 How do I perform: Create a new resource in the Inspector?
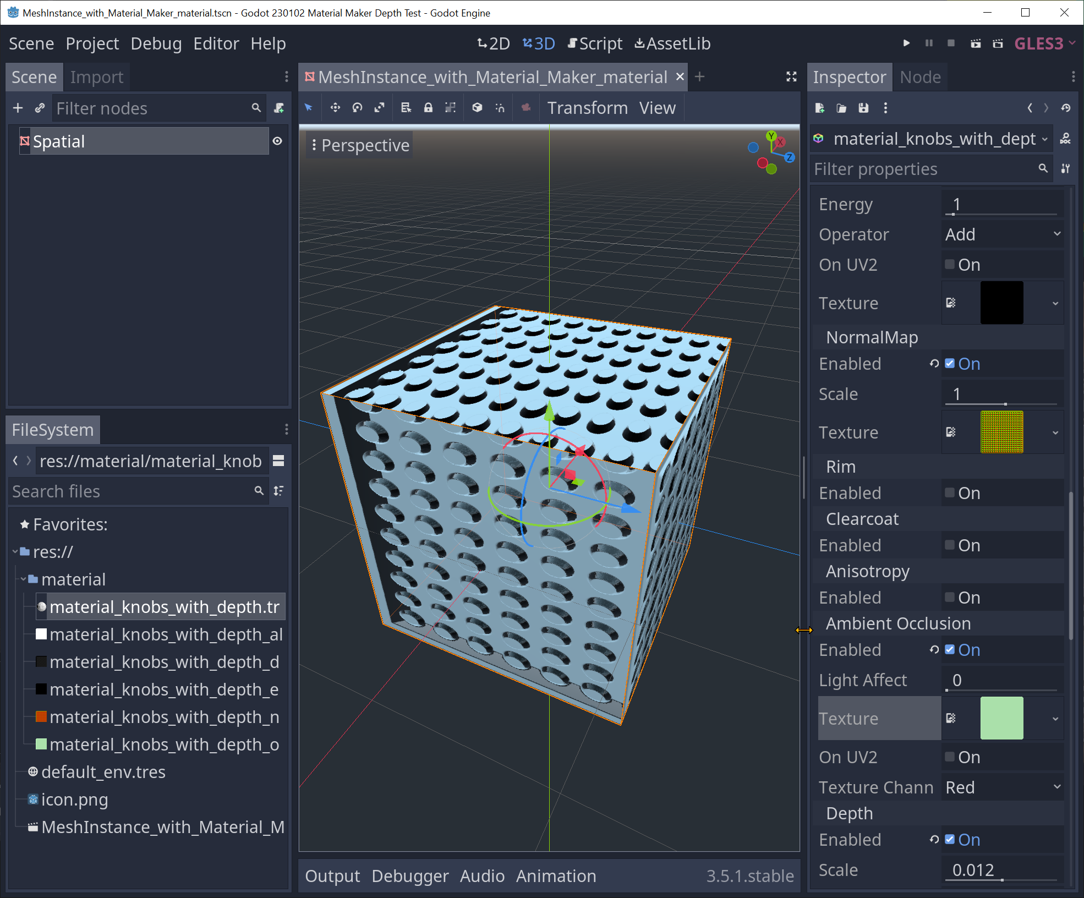click(819, 108)
